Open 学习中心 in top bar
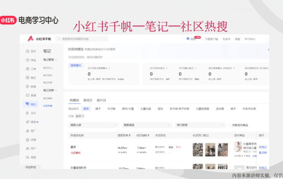This screenshot has width=283, height=179. [250, 39]
